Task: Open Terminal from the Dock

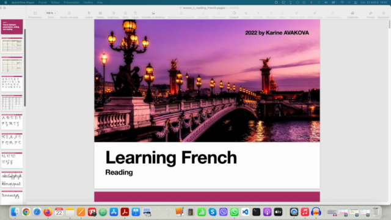Action: point(257,212)
